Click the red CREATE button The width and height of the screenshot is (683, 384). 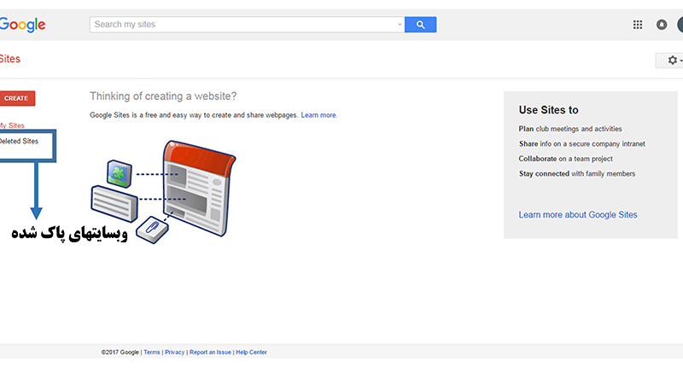click(17, 98)
